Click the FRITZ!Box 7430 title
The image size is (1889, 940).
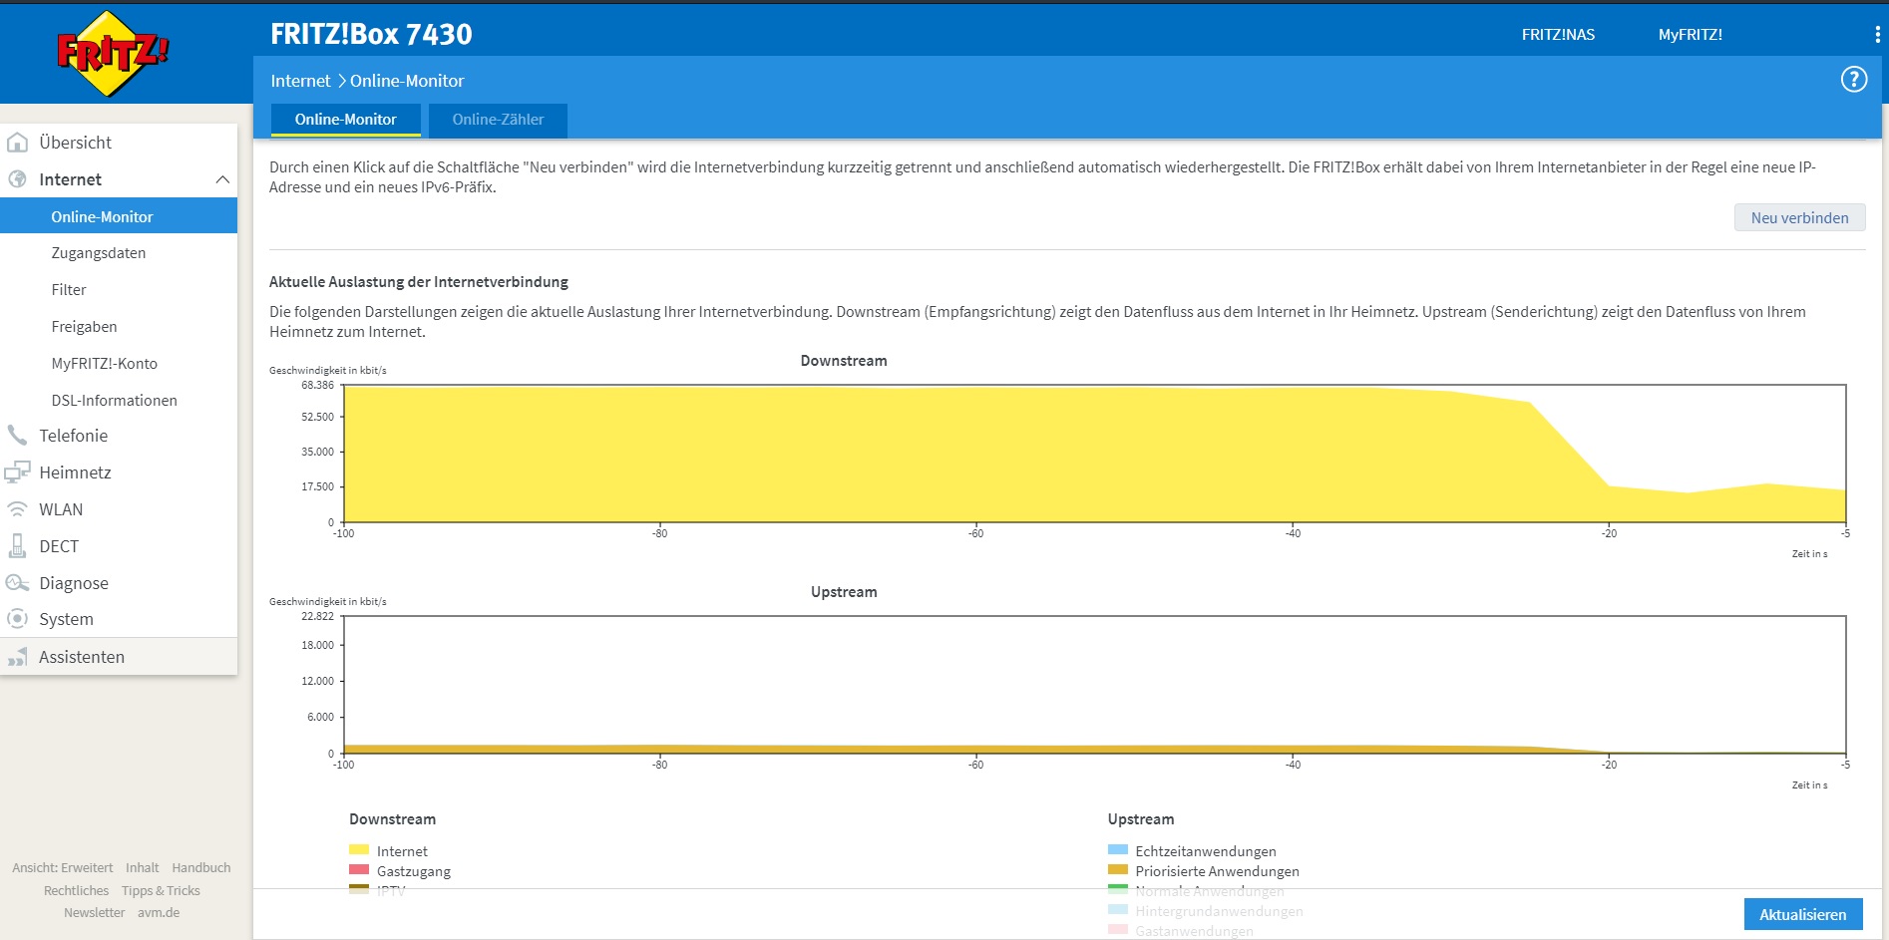[371, 34]
